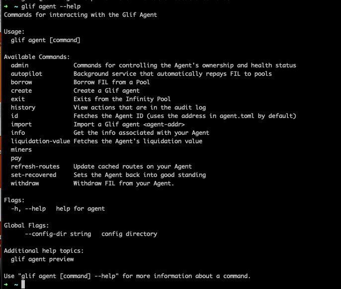Click the "admin" command name
This screenshot has width=341, height=289.
tap(20, 65)
